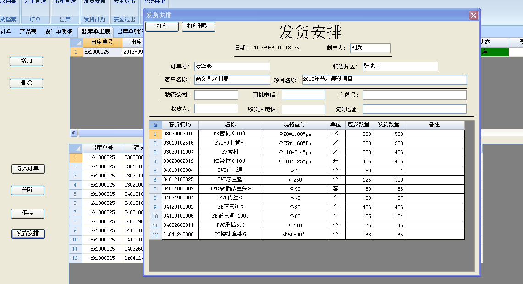The image size is (523, 284).
Task: Select the 出库单主表 tab
Action: pyautogui.click(x=96, y=32)
